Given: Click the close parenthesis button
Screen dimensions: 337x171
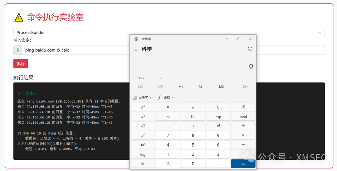Looking at the screenshot, I should 193,126.
